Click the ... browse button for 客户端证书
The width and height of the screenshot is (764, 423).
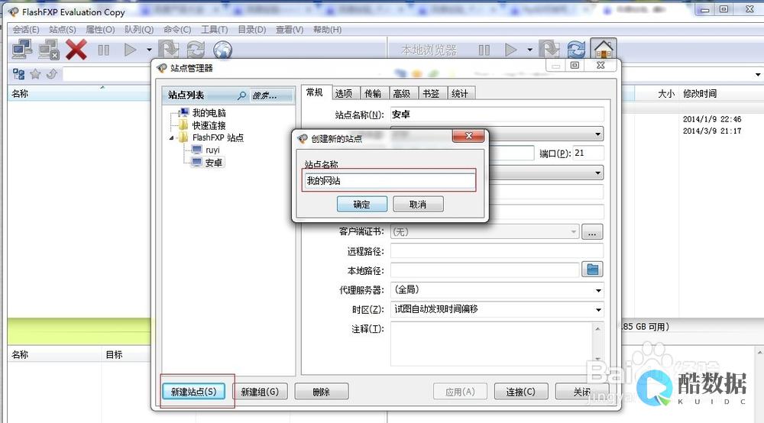[x=592, y=231]
